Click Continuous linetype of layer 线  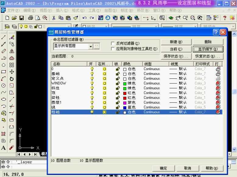click(x=152, y=107)
